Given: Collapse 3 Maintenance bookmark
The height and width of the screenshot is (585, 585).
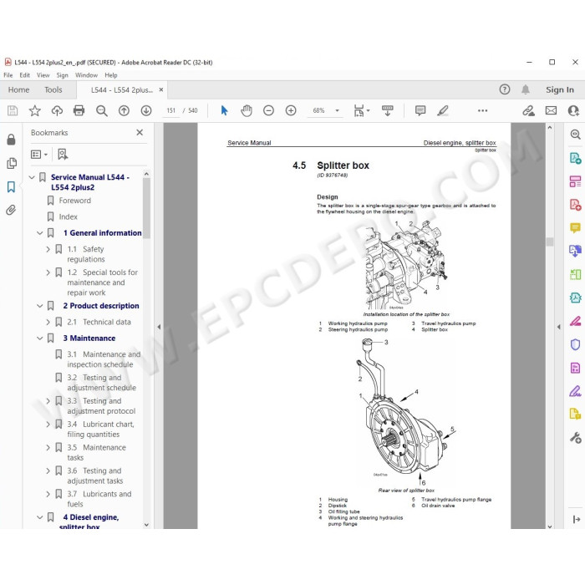Looking at the screenshot, I should tap(40, 338).
